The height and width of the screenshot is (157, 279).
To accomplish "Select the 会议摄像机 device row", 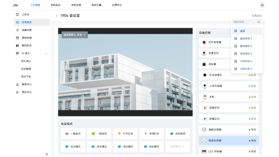I will click(x=229, y=75).
